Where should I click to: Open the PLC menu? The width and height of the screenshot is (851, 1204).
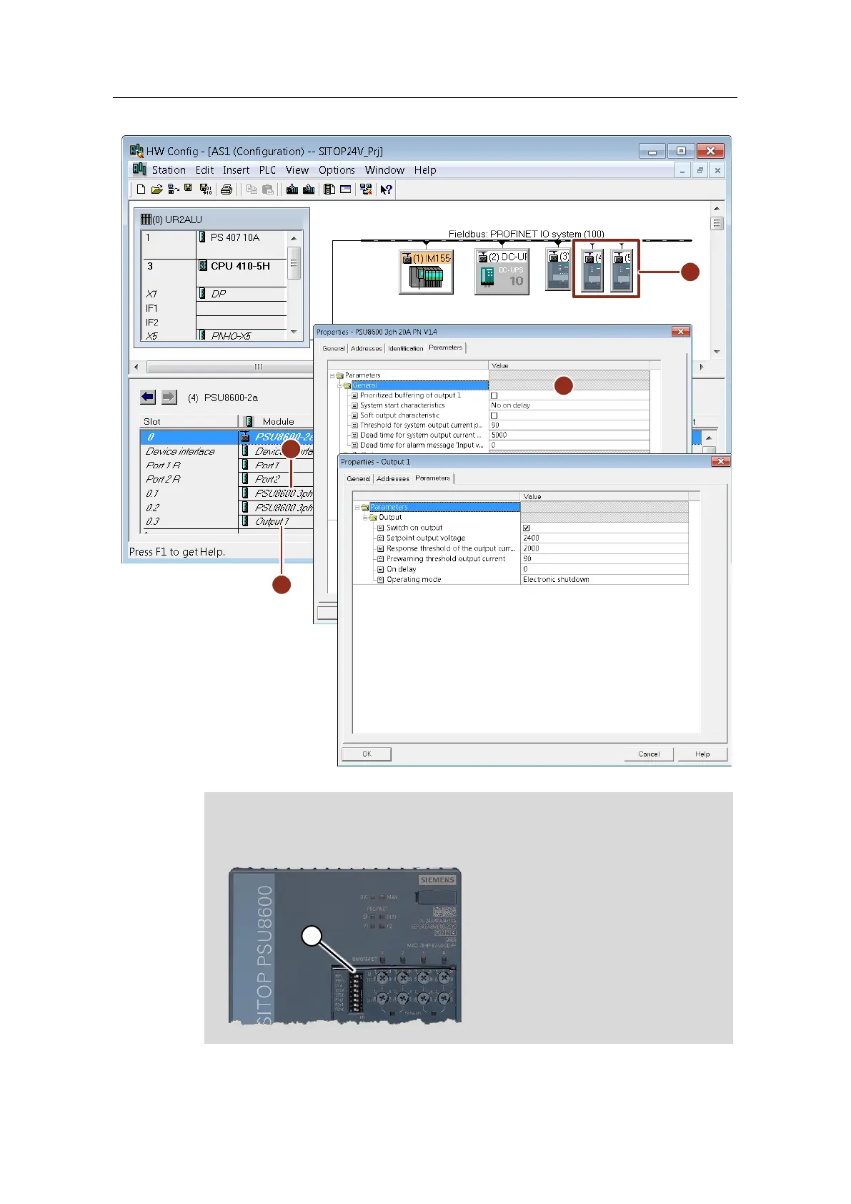click(267, 170)
